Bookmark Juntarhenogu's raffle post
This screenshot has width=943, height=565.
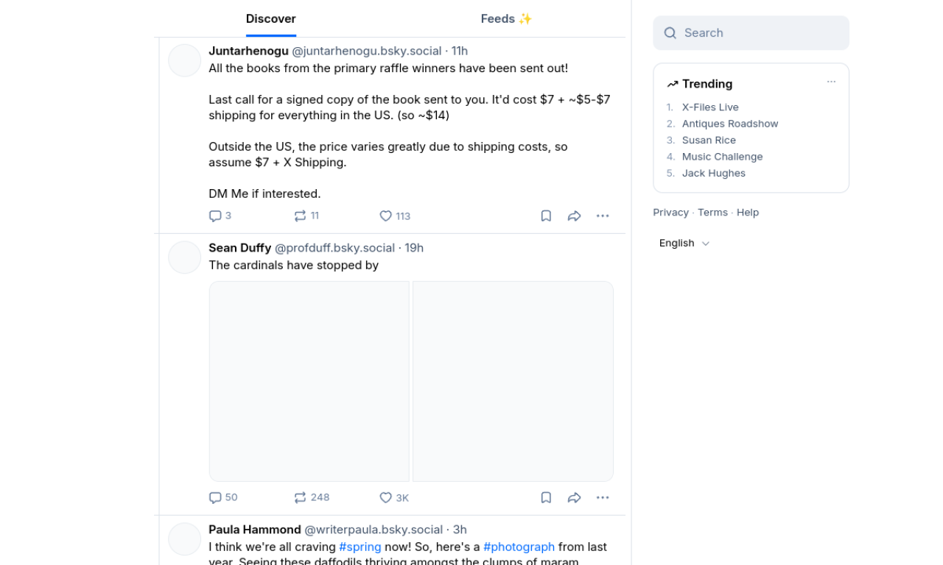546,216
